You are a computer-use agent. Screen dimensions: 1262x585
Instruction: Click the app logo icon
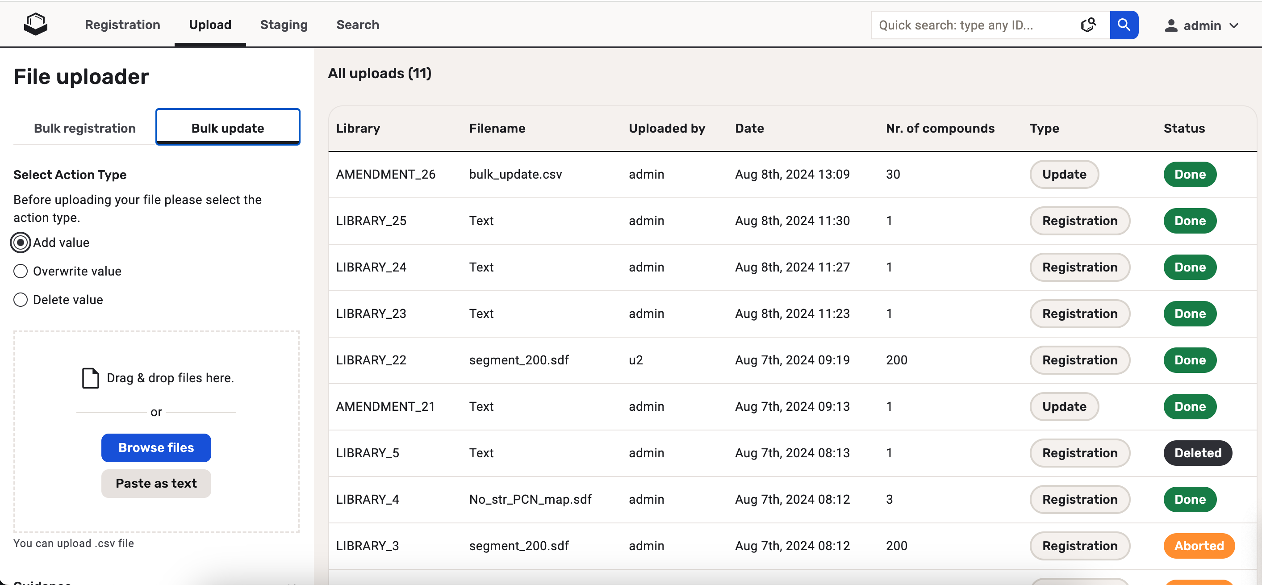(36, 25)
